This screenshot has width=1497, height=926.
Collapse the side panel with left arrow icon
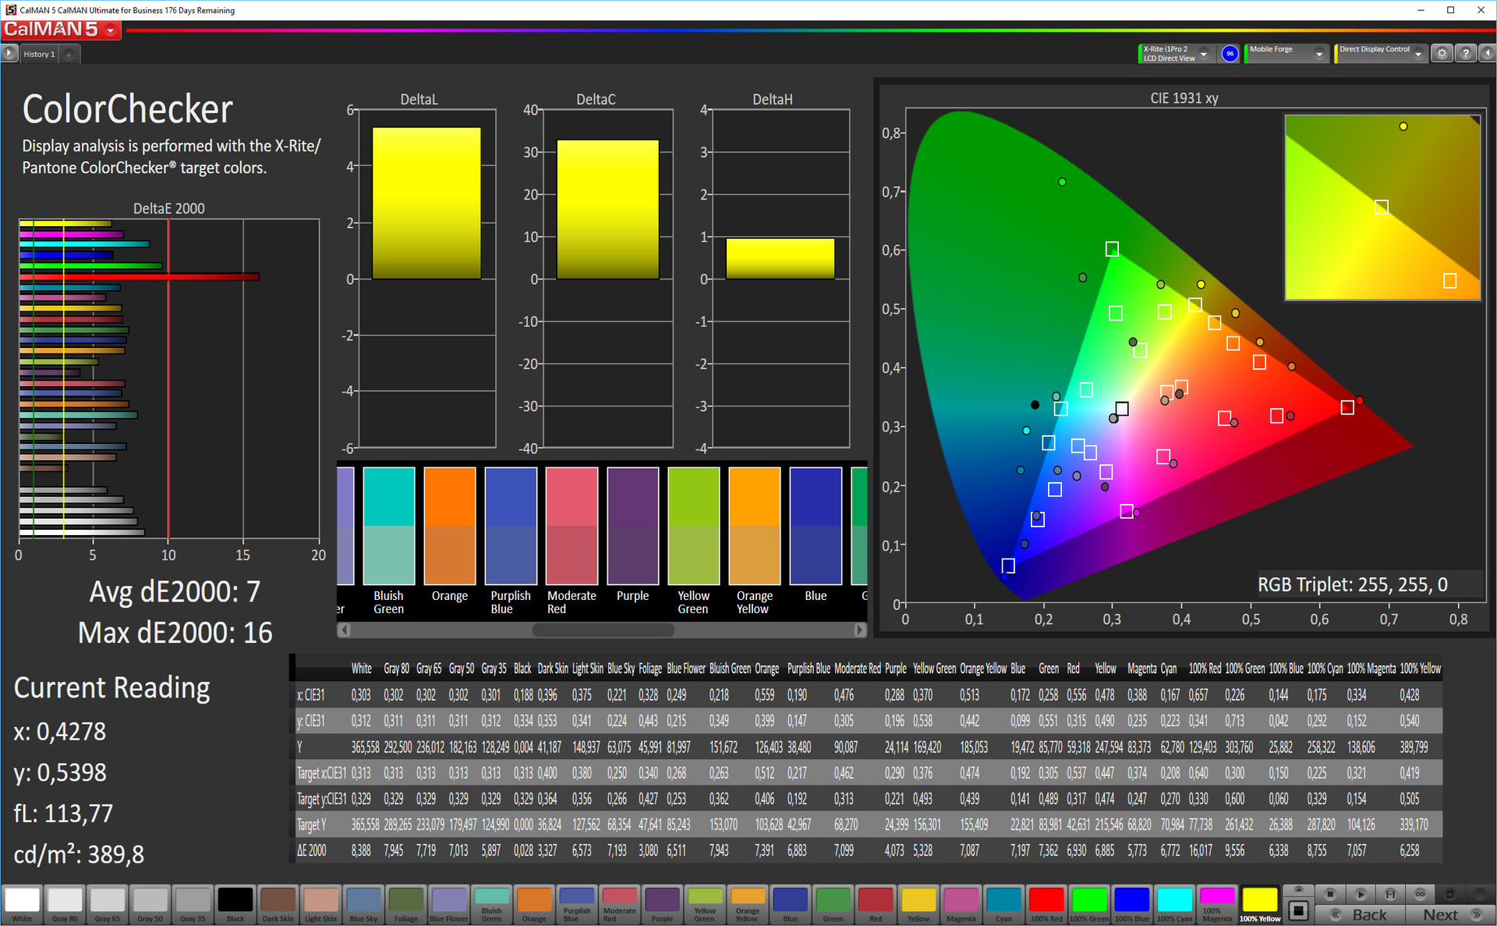pyautogui.click(x=1487, y=54)
